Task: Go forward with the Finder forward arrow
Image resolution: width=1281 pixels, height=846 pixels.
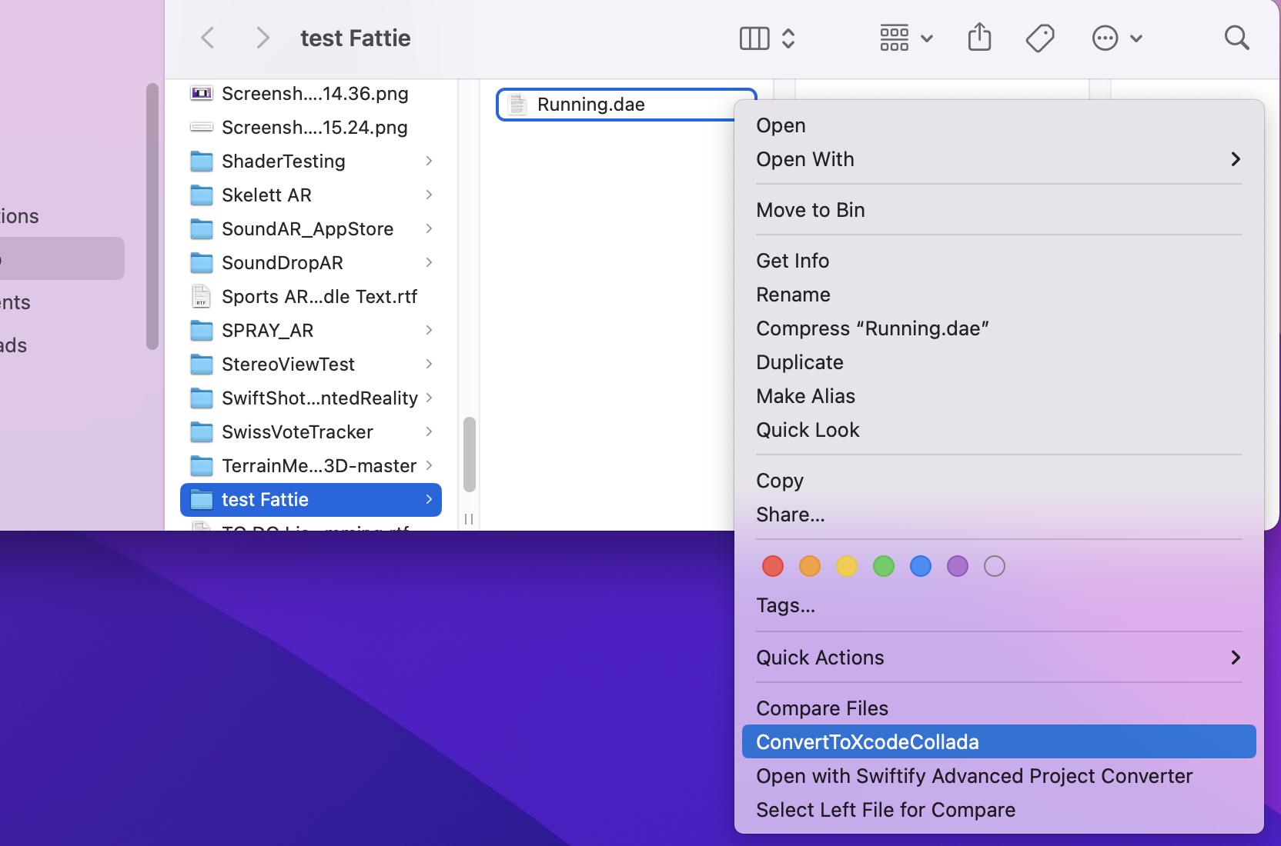Action: (263, 38)
